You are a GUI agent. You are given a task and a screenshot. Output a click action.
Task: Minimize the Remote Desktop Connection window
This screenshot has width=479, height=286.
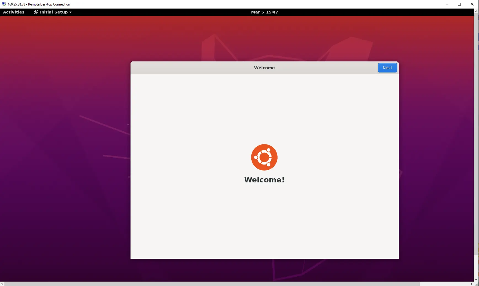click(x=447, y=4)
